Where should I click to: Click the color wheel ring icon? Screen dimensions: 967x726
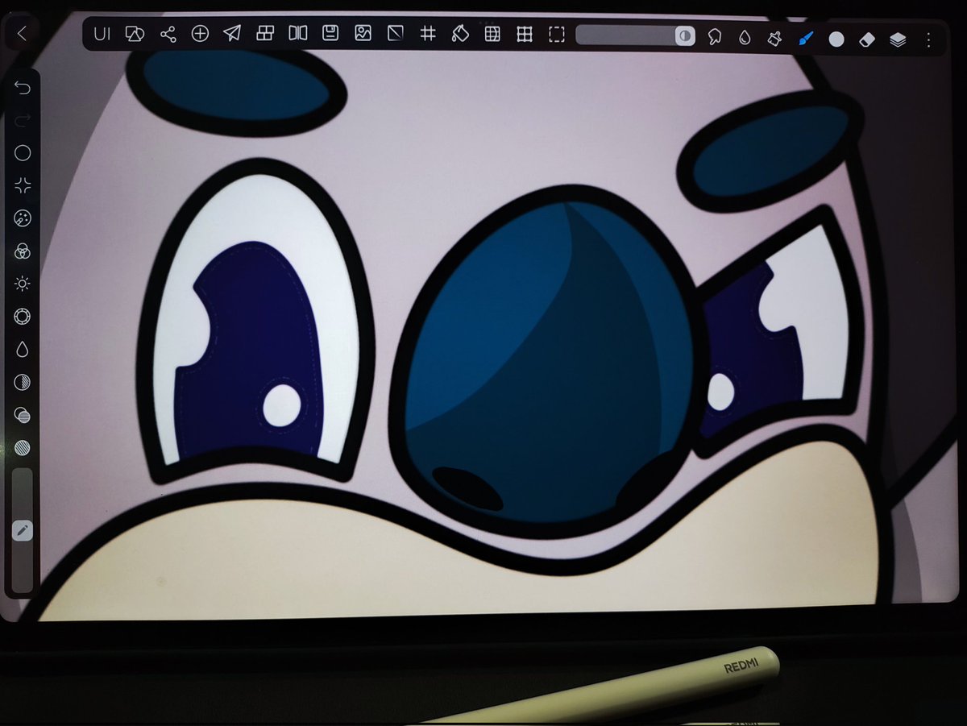(x=23, y=316)
